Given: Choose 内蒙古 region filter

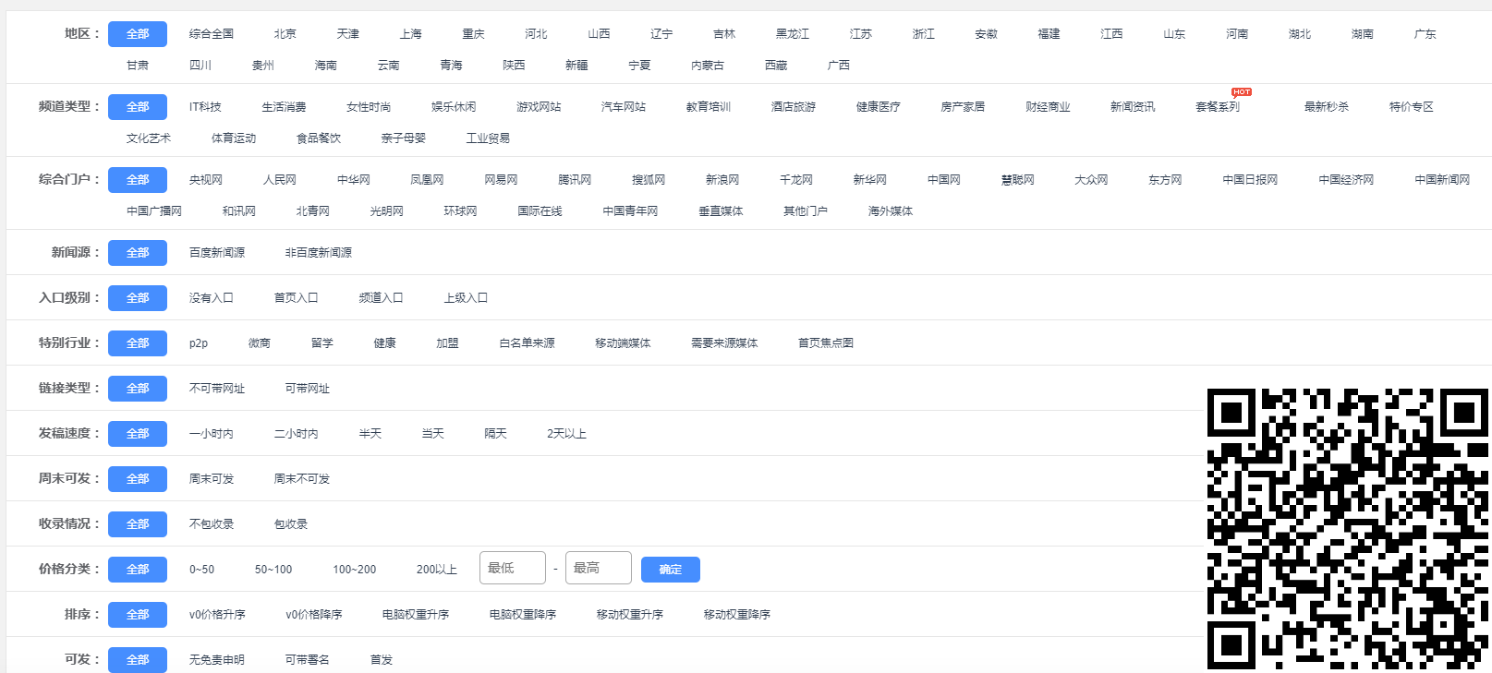Looking at the screenshot, I should (x=708, y=66).
